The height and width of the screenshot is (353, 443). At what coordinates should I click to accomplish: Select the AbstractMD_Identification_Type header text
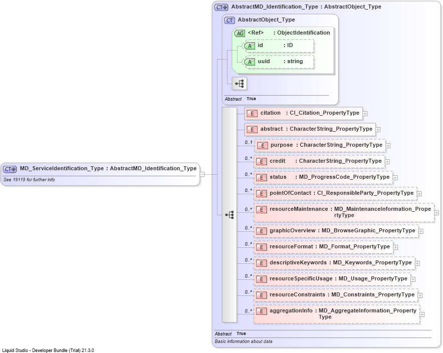[306, 7]
